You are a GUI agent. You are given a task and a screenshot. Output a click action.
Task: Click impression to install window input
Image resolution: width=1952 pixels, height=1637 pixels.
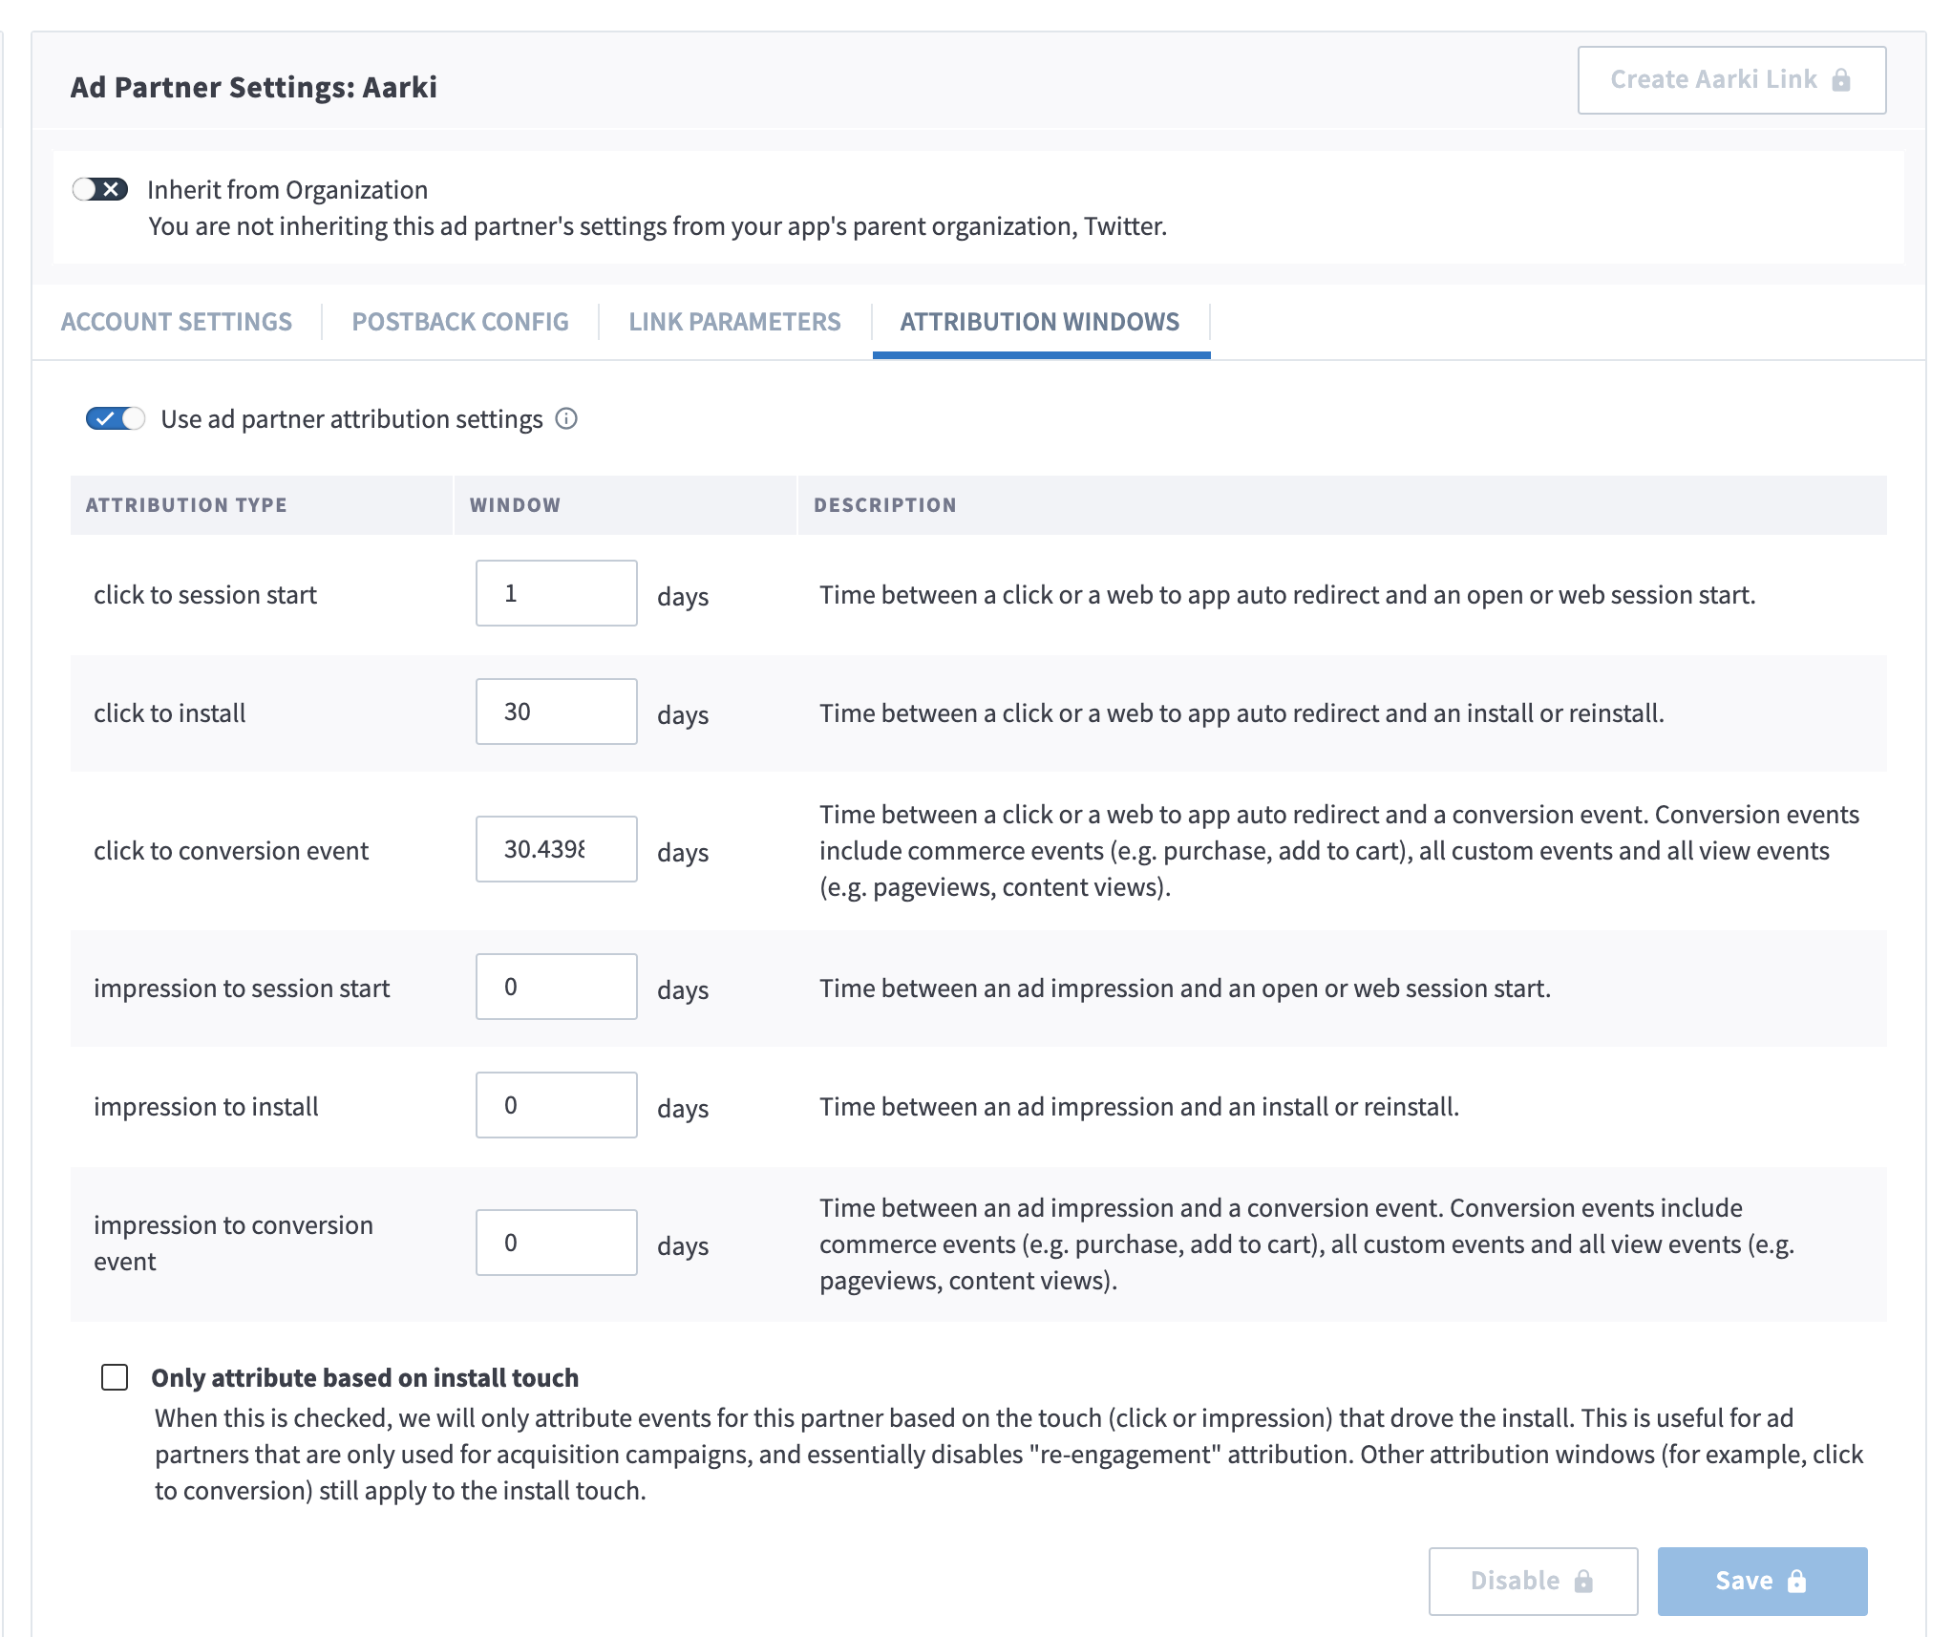coord(556,1105)
